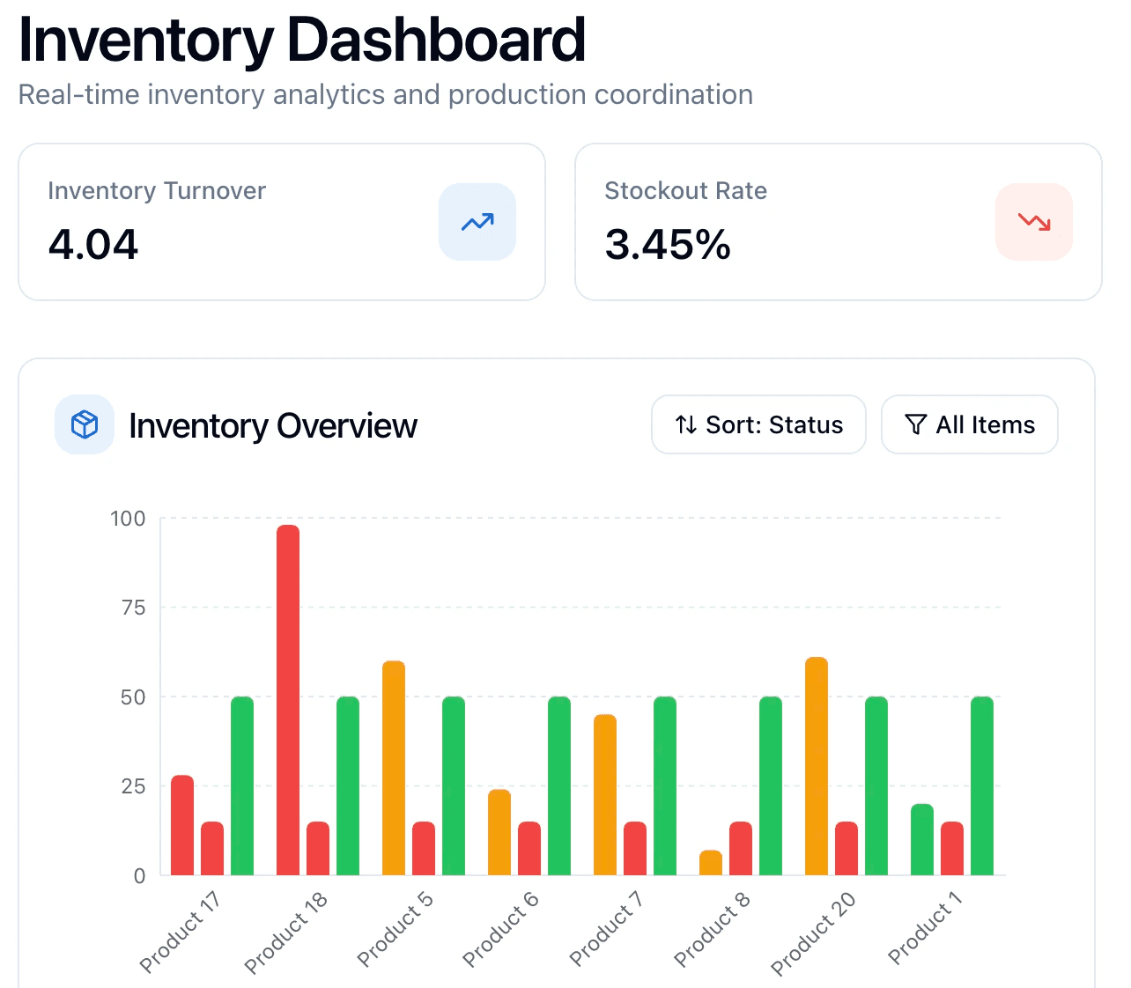1131x988 pixels.
Task: Click the 25 y-axis label
Action: (134, 786)
